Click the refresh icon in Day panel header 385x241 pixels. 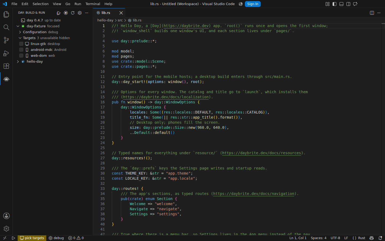click(73, 13)
